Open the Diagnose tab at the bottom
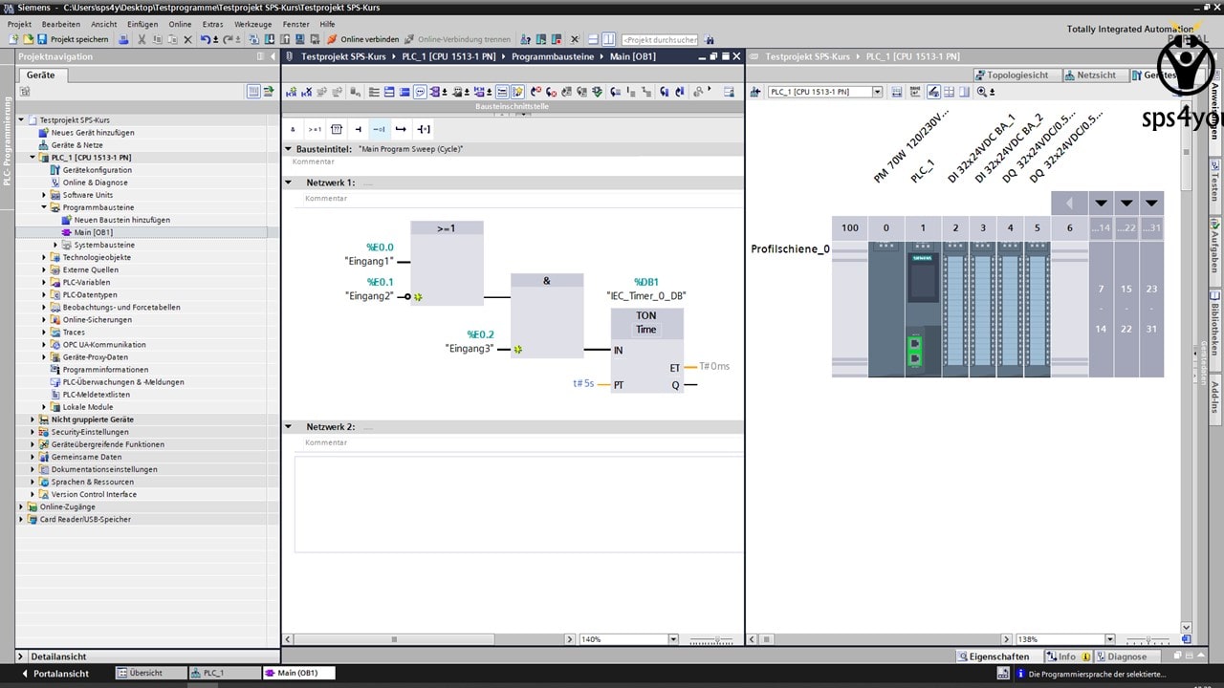 coord(1122,656)
